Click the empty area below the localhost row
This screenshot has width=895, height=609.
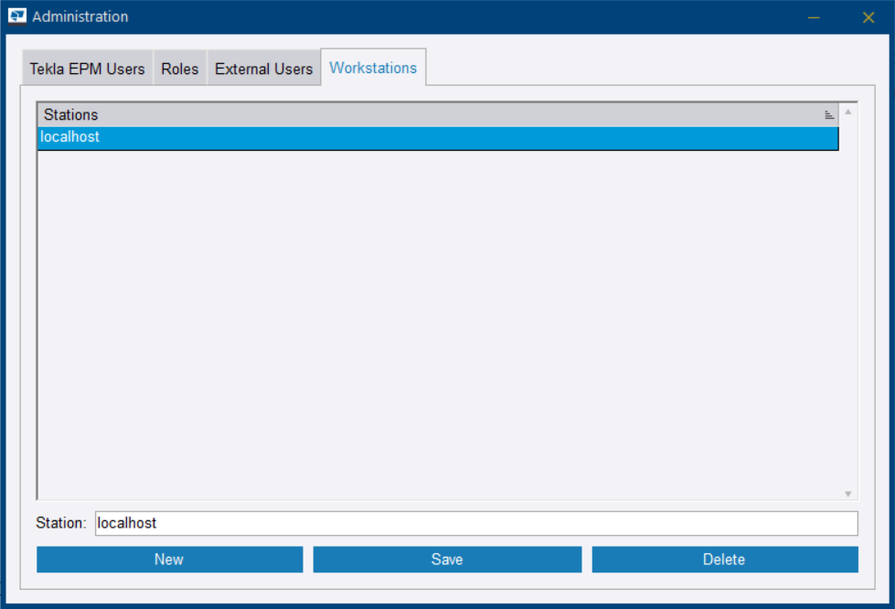pos(437,320)
